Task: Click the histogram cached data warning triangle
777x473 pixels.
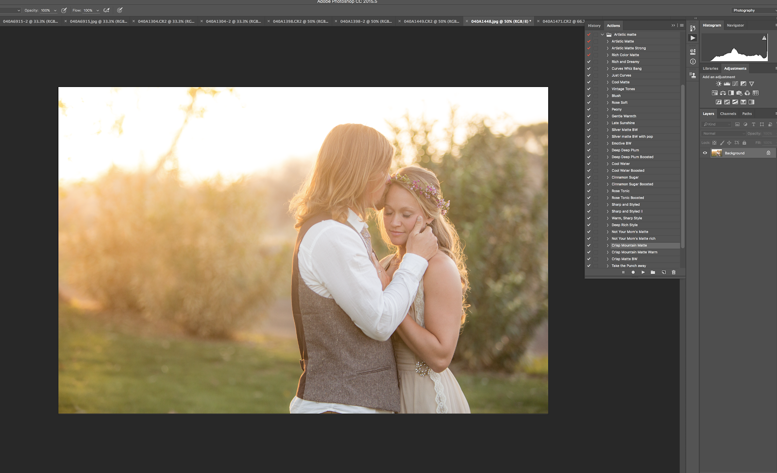Action: tap(764, 37)
